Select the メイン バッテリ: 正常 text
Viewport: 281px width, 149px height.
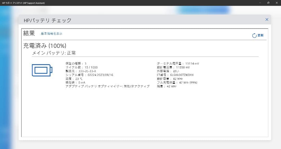[54, 53]
